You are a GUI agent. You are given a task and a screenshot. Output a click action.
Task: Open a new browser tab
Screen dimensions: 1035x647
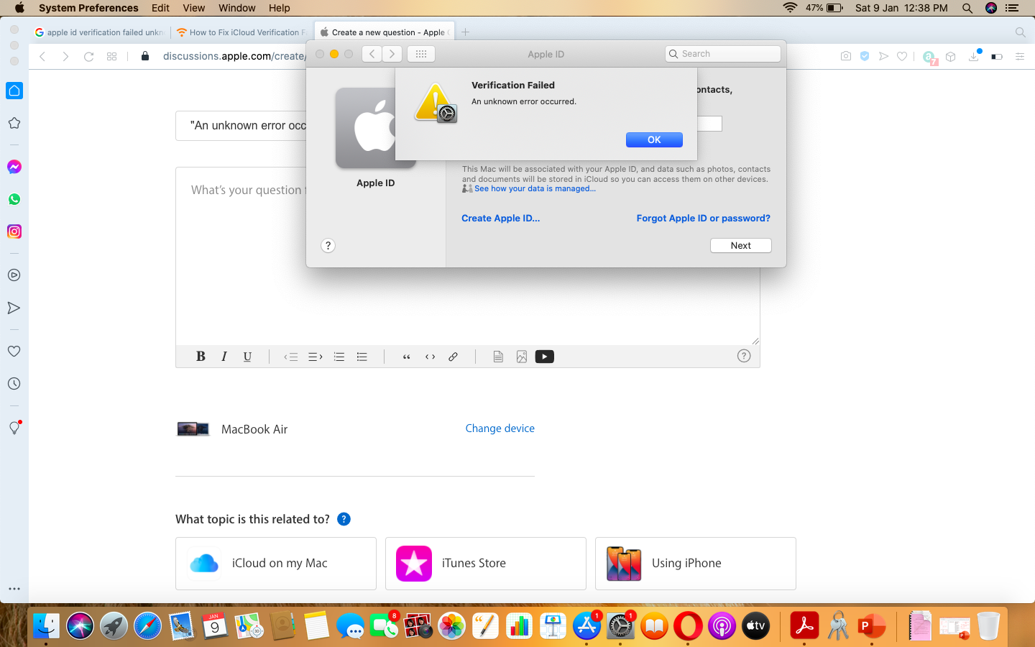coord(465,32)
